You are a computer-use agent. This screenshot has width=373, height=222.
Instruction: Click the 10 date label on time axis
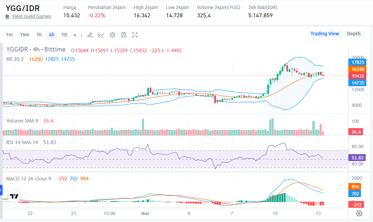pos(275,213)
